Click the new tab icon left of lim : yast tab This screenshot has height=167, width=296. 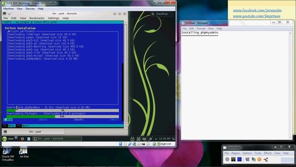click(5, 132)
